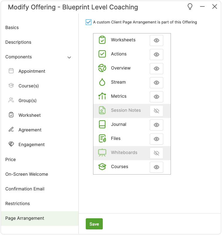The height and width of the screenshot is (235, 222).
Task: Uncheck the custom Client Page Arrangement checkbox
Action: click(x=88, y=22)
